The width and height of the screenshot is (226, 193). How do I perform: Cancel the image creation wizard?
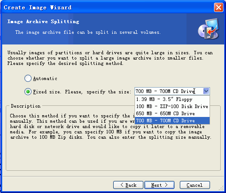(x=195, y=185)
